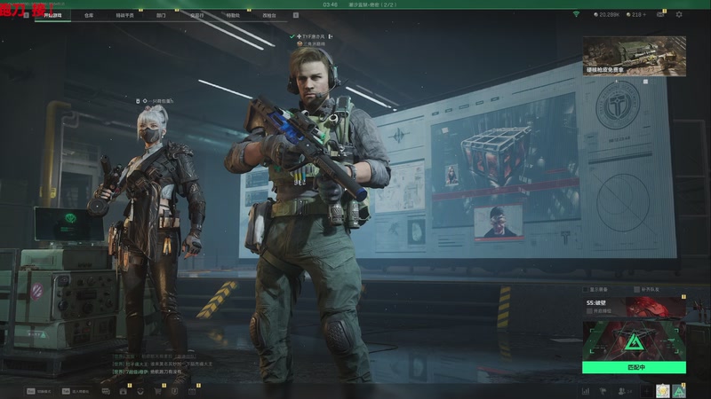
Task: Open the 特勤处 tab
Action: click(233, 15)
